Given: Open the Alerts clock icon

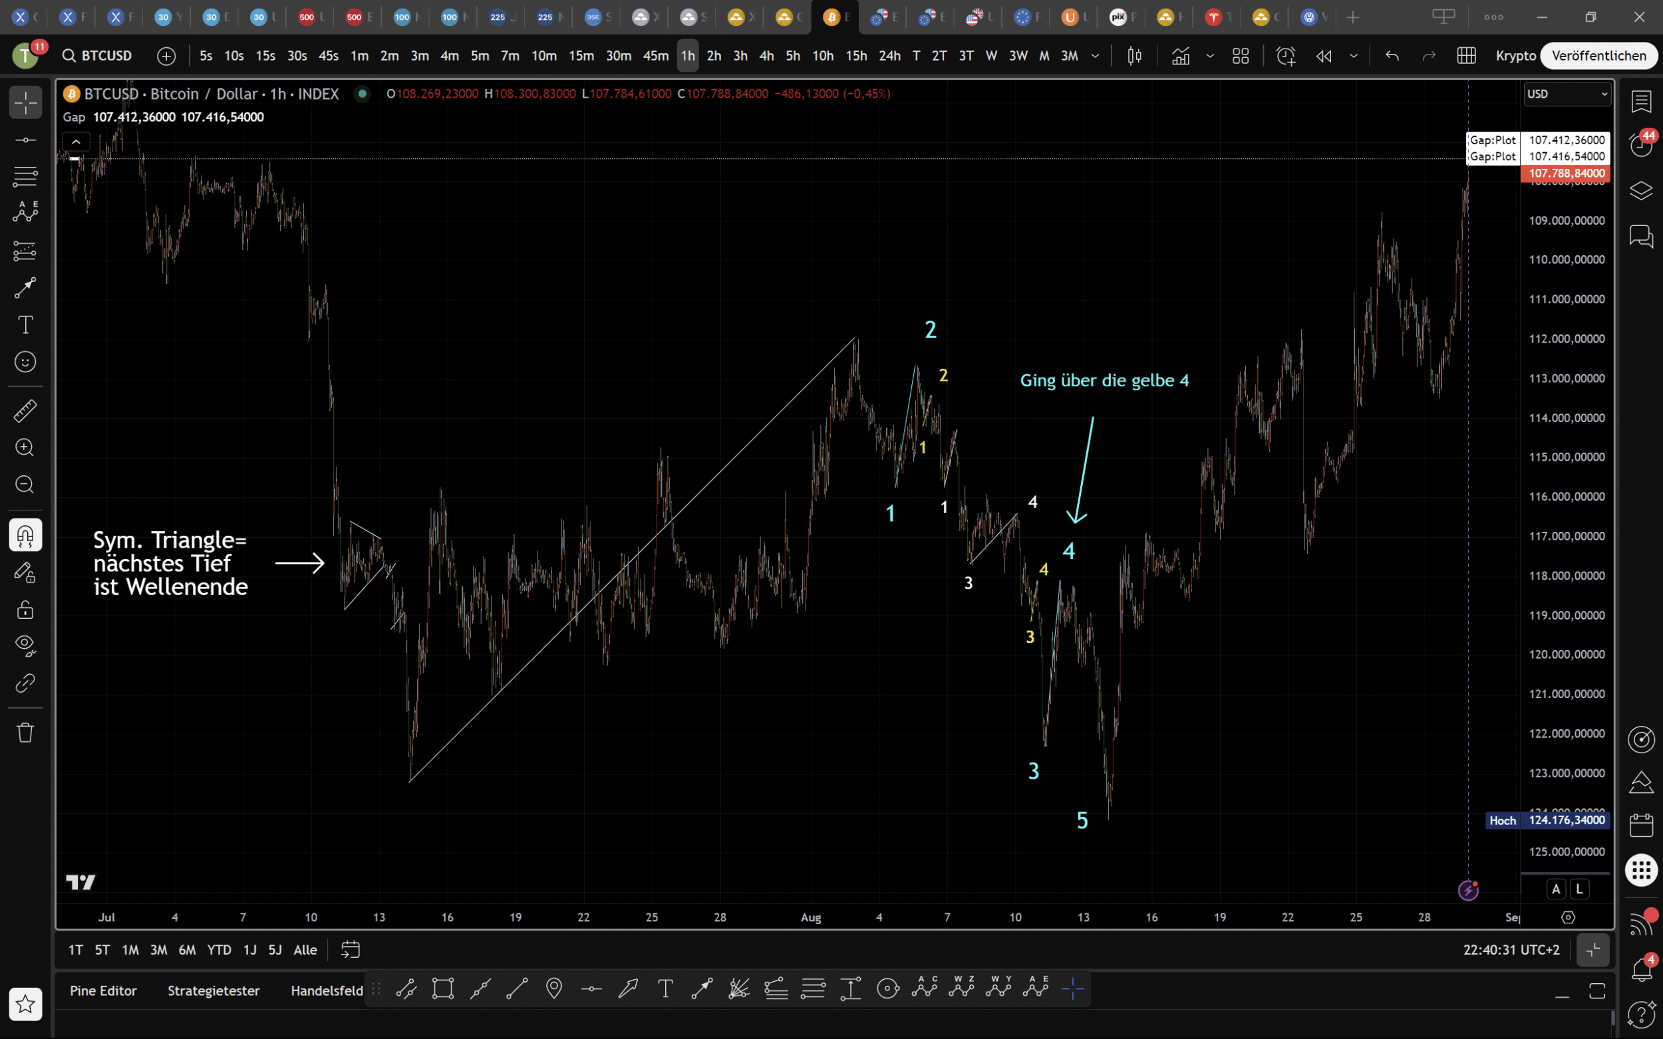Looking at the screenshot, I should 1641,145.
